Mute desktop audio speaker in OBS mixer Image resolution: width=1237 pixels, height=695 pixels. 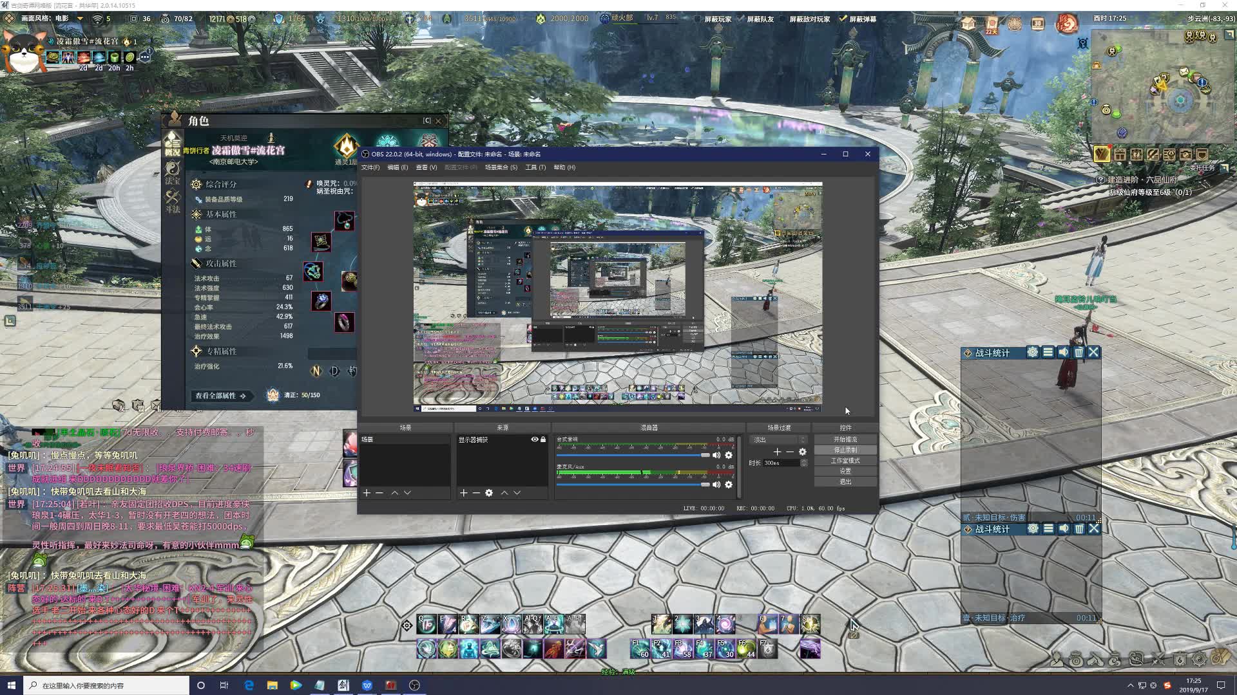pyautogui.click(x=716, y=455)
